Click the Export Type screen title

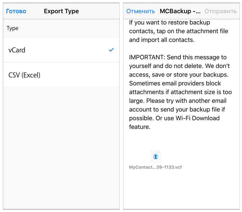pos(61,11)
